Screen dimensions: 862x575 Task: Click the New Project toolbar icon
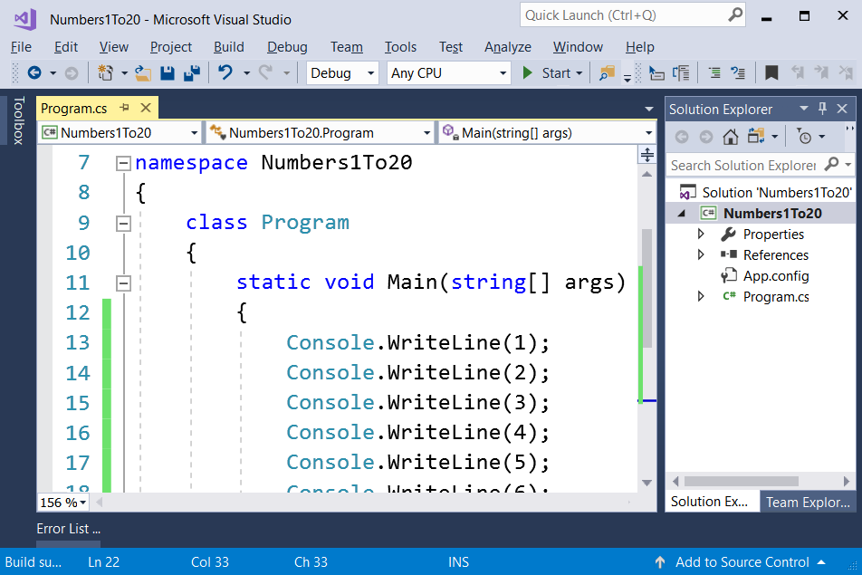coord(105,73)
